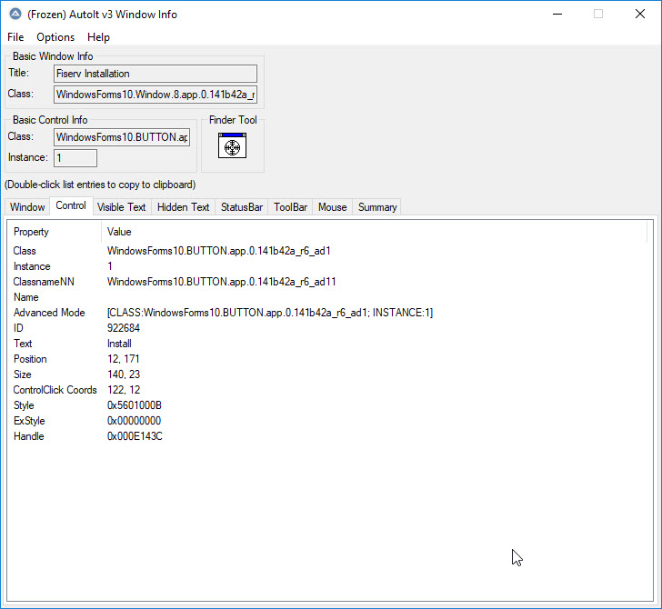Click the Finder Tool crosshair icon

click(x=232, y=146)
